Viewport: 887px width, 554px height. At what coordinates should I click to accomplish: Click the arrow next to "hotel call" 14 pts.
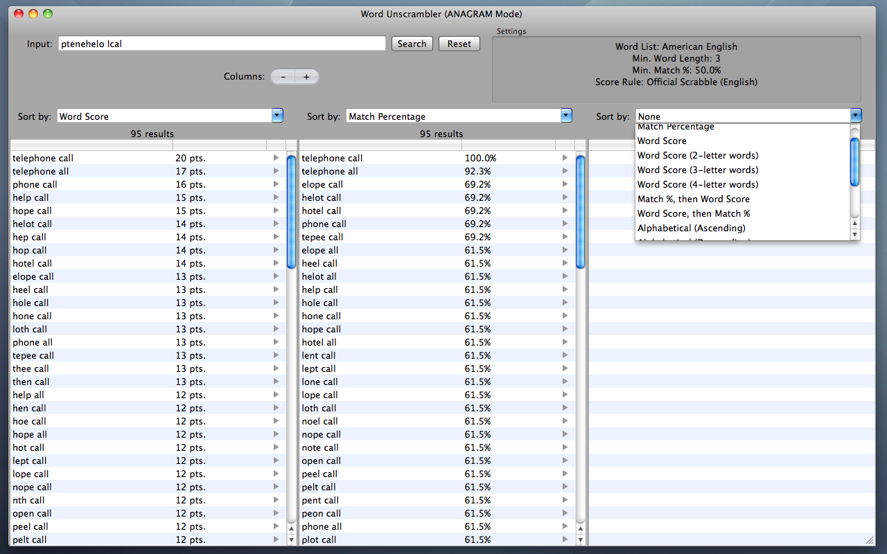pyautogui.click(x=276, y=263)
